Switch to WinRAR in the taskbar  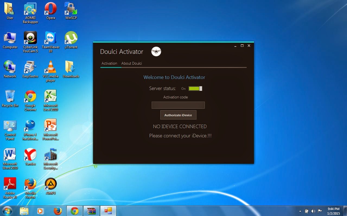(91, 211)
